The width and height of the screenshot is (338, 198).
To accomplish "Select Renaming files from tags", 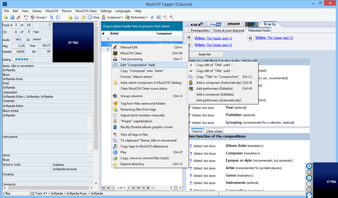I will click(x=150, y=109).
